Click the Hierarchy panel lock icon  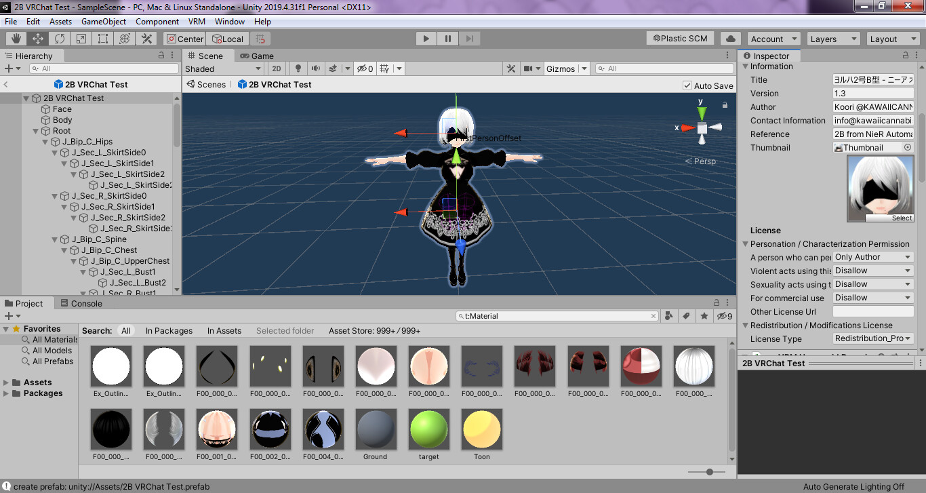click(x=161, y=56)
